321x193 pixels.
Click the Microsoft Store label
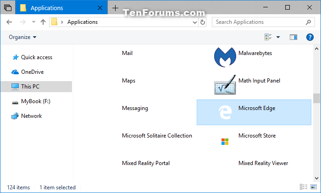[257, 136]
